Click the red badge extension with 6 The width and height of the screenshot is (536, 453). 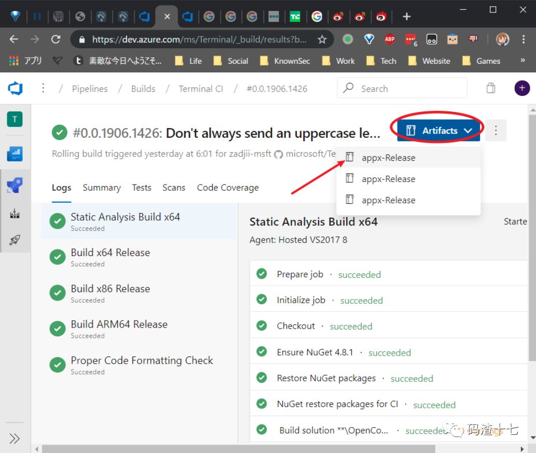point(411,39)
